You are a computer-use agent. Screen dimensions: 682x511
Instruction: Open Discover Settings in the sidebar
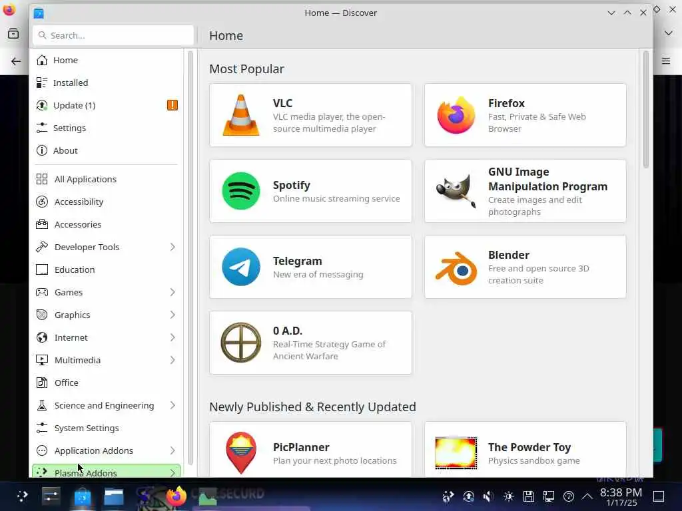point(107,128)
